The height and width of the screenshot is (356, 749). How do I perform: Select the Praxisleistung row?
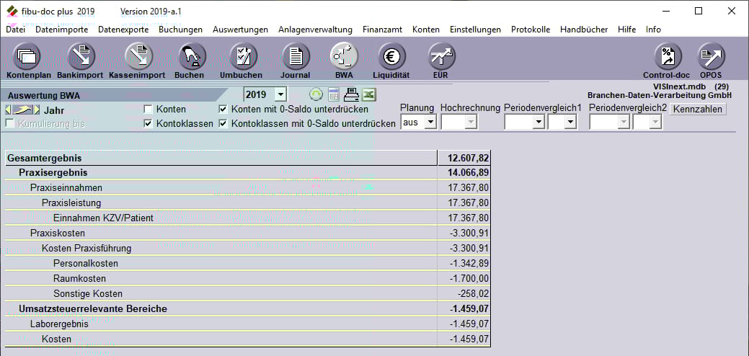[x=247, y=203]
